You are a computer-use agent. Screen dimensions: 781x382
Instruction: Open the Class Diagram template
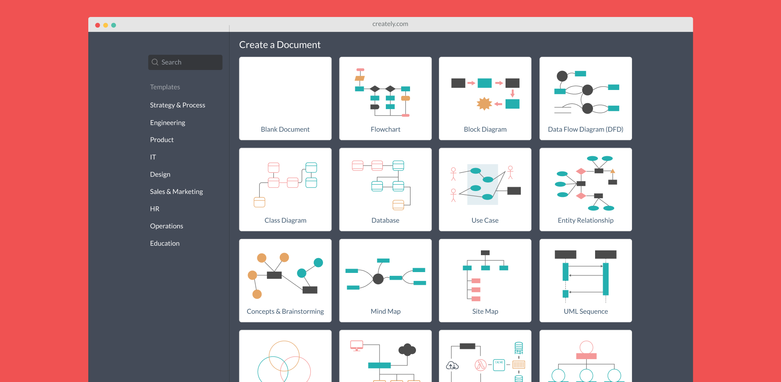click(x=285, y=189)
